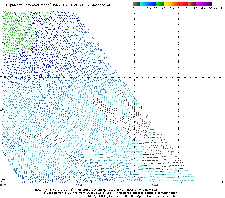Image resolution: width=225 pixels, height=198 pixels.
Task: Click the '-93' longitude axis label
Action: [179, 182]
